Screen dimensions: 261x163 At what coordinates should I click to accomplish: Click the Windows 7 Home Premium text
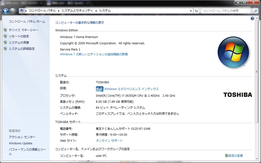[79, 37]
